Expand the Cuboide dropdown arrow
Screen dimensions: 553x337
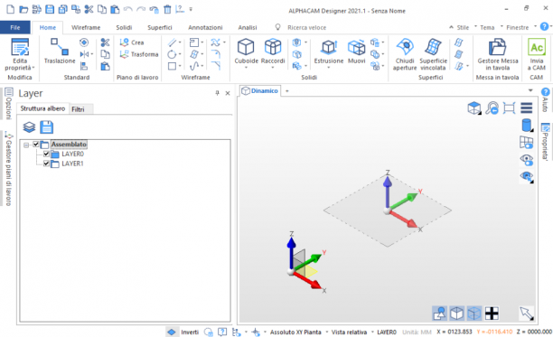tap(246, 68)
